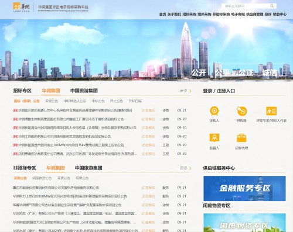This screenshot has width=293, height=232.
Task: Click 正在报名 status on the 100MW风电项目 row
Action: click(148, 145)
